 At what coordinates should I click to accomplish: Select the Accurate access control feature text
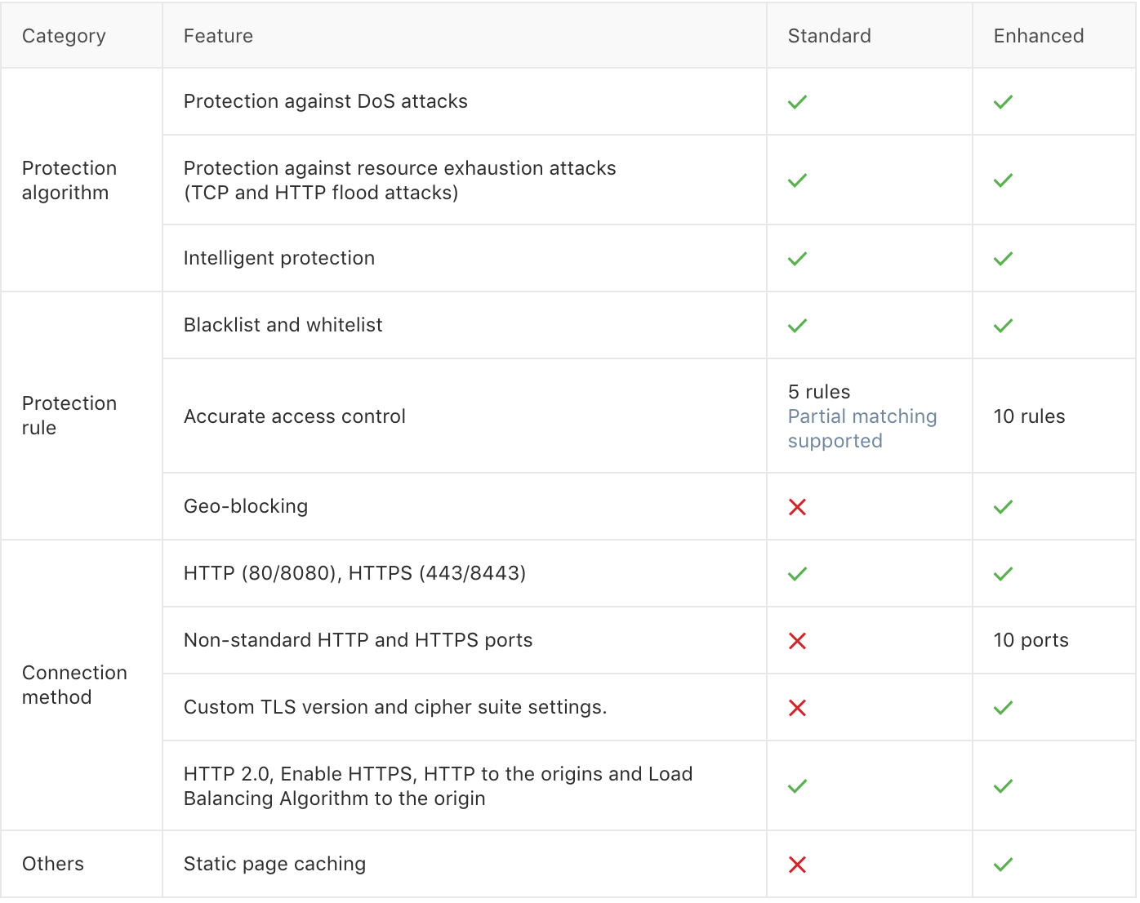[x=294, y=416]
